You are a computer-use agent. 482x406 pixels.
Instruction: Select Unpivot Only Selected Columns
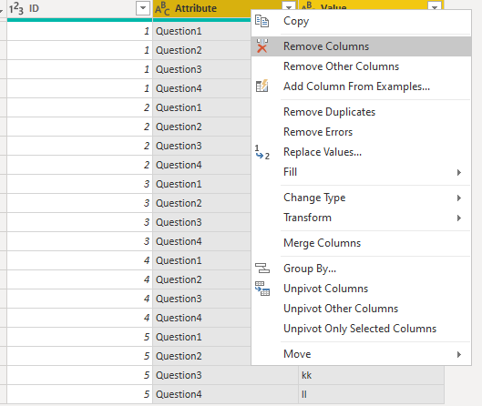coord(361,329)
